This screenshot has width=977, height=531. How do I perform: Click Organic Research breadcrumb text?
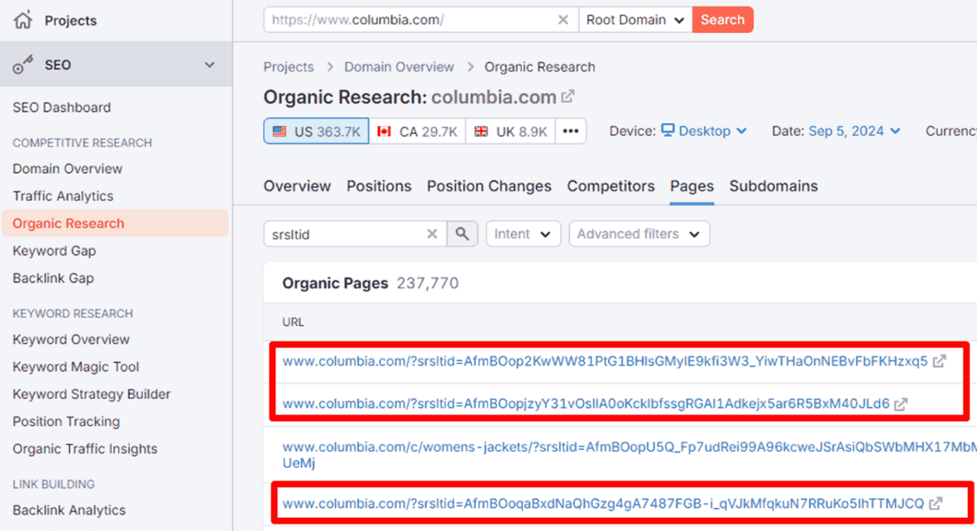(x=539, y=67)
